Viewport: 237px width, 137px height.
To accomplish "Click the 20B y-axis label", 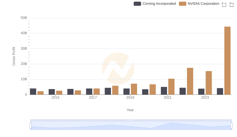I will click(x=24, y=64).
